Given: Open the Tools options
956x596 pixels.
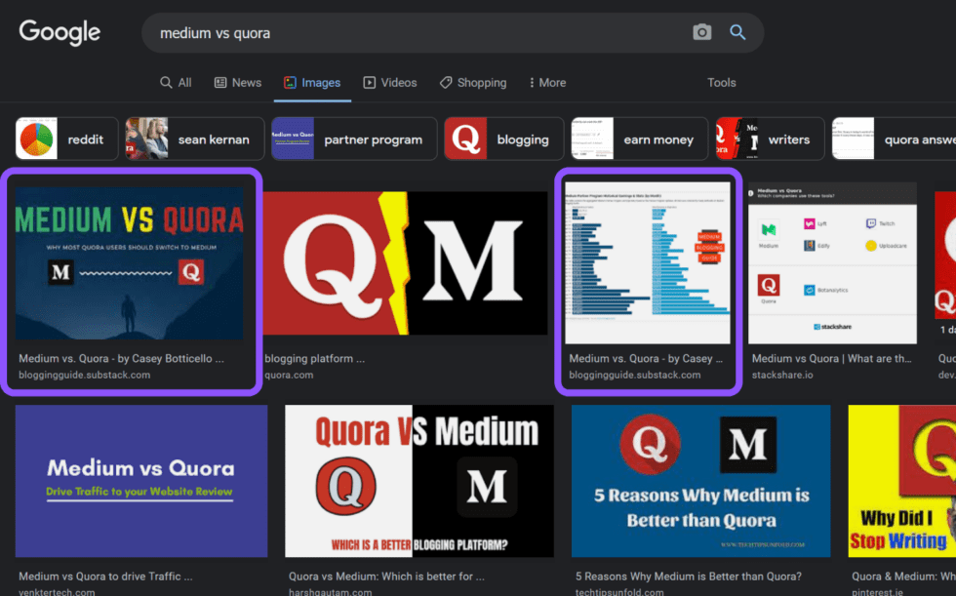Looking at the screenshot, I should coord(721,82).
